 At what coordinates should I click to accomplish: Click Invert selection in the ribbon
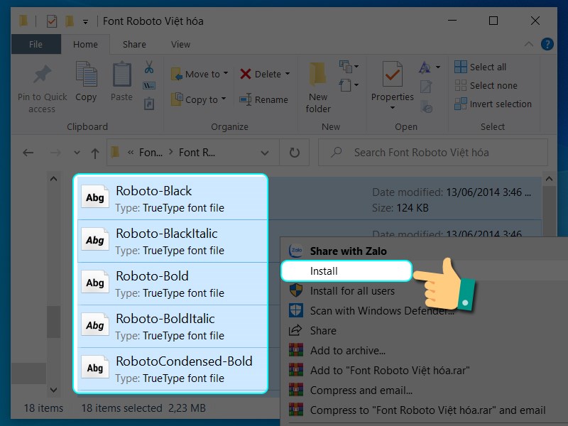(493, 104)
